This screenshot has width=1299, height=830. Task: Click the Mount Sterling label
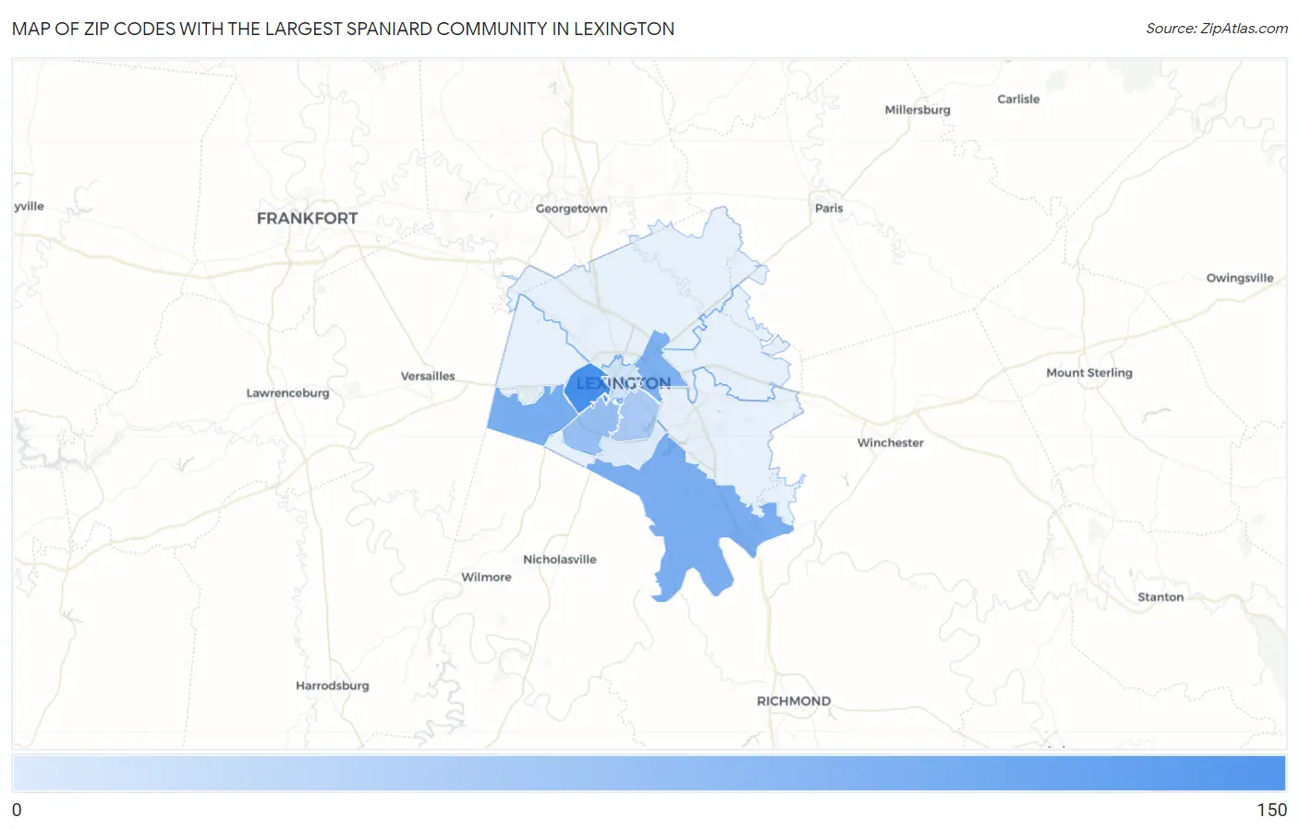(x=1089, y=373)
